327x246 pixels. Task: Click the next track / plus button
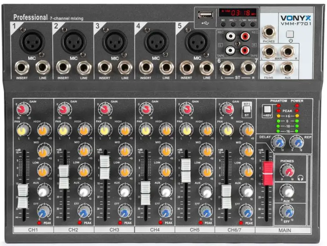[243, 25]
